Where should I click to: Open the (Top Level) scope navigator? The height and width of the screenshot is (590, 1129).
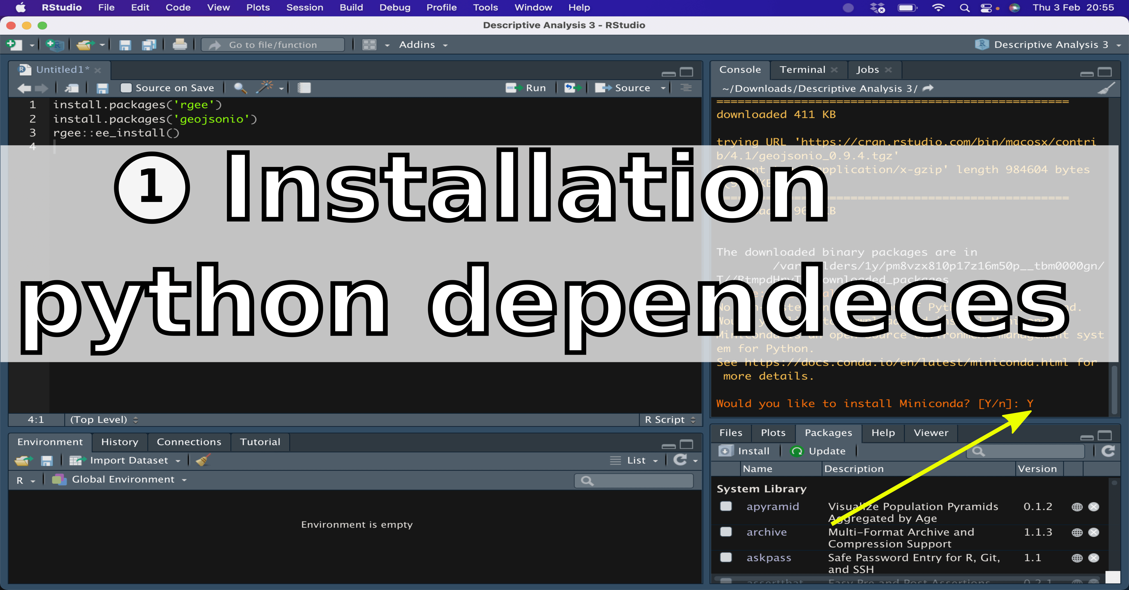[x=104, y=420]
